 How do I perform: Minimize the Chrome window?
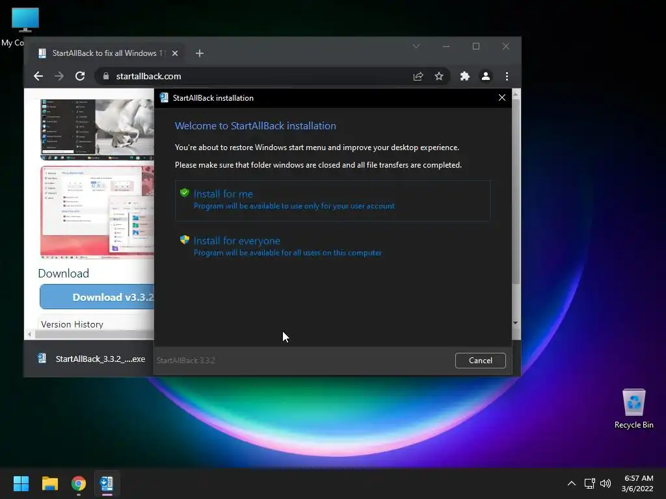click(x=446, y=46)
